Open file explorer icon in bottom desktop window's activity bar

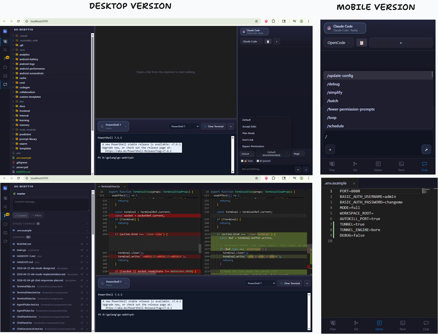(5, 198)
